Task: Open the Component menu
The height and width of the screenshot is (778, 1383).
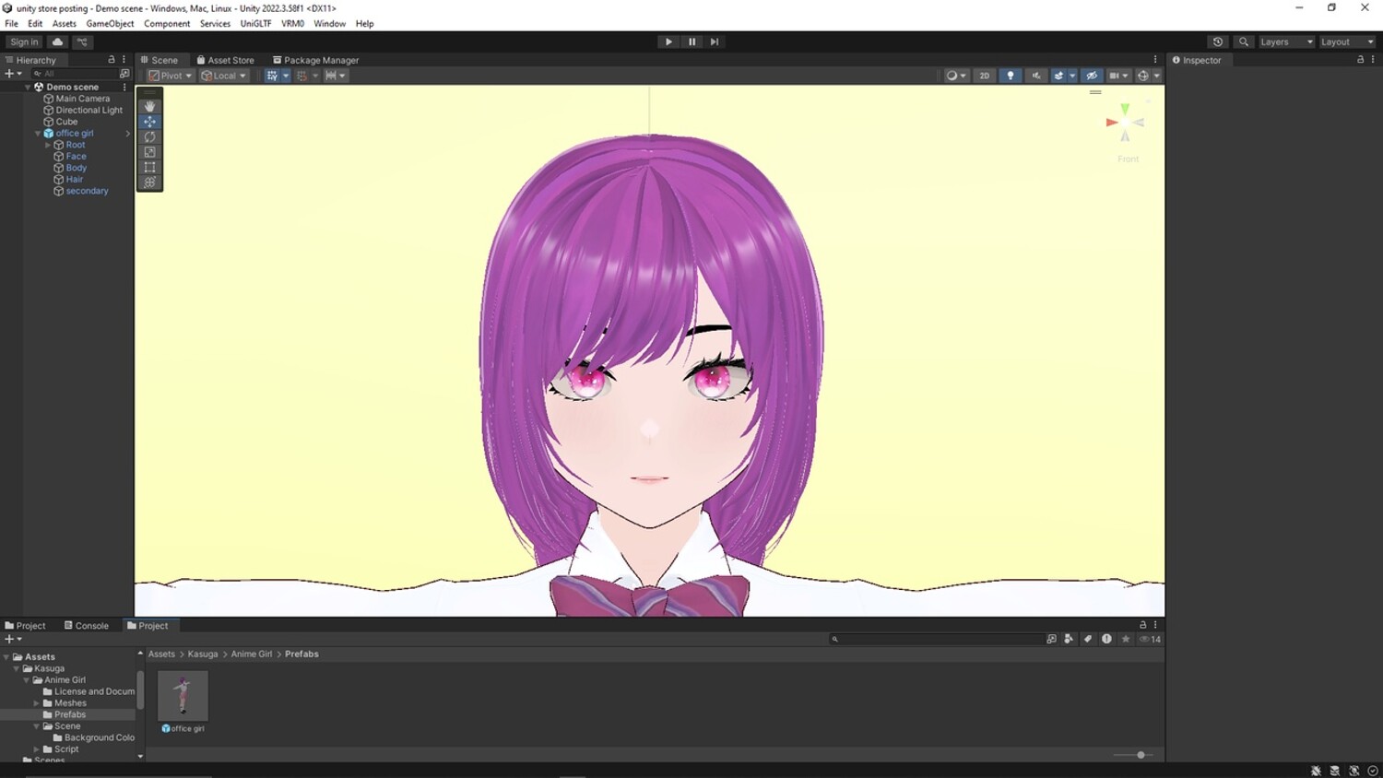Action: click(x=167, y=23)
